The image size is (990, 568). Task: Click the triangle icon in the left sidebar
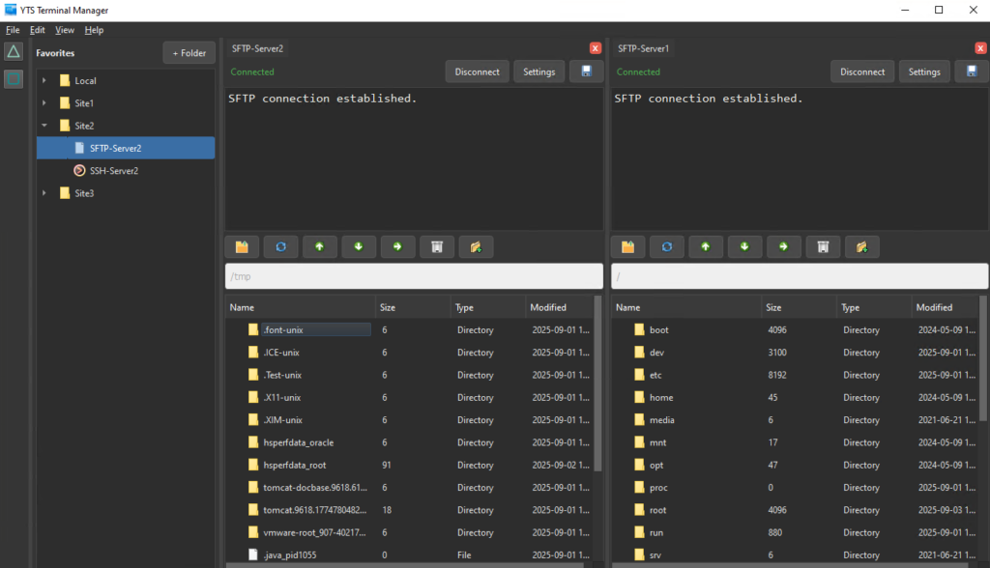14,51
